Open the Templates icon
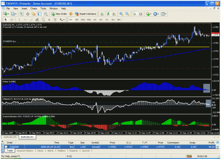The image size is (221, 159). point(163,14)
